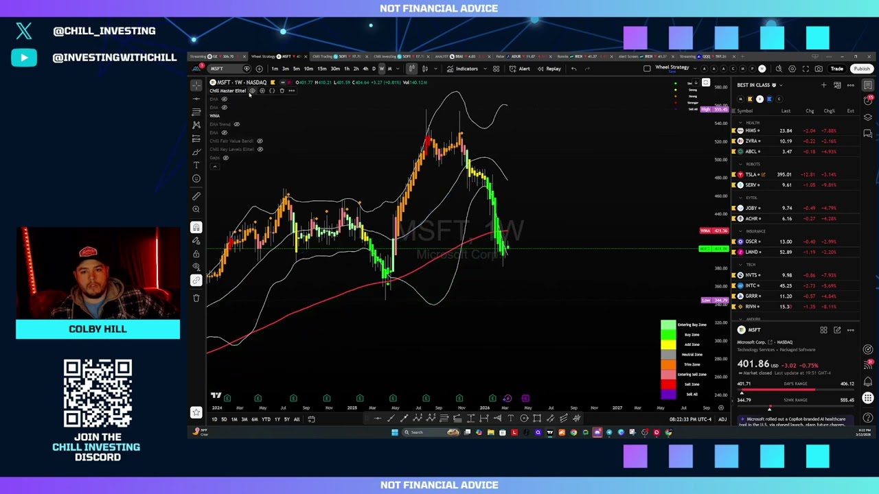Image resolution: width=879 pixels, height=494 pixels.
Task: Click the MSFT symbol search box
Action: coord(229,69)
